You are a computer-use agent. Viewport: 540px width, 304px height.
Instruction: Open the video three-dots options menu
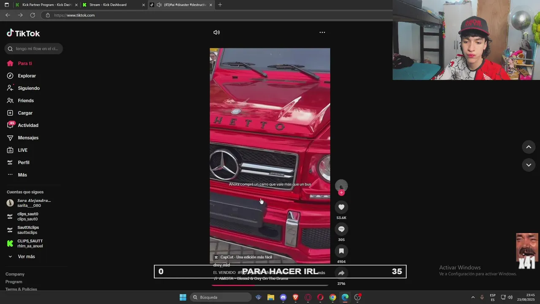pyautogui.click(x=322, y=33)
